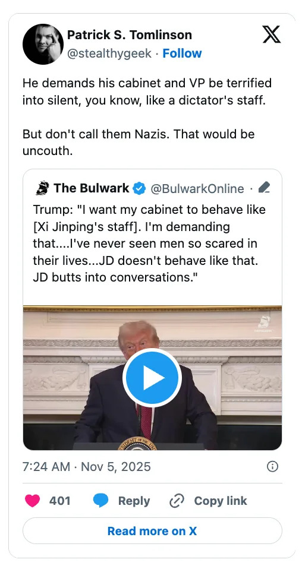The image size is (302, 569).
Task: Open The Bulwark account name
Action: click(91, 188)
